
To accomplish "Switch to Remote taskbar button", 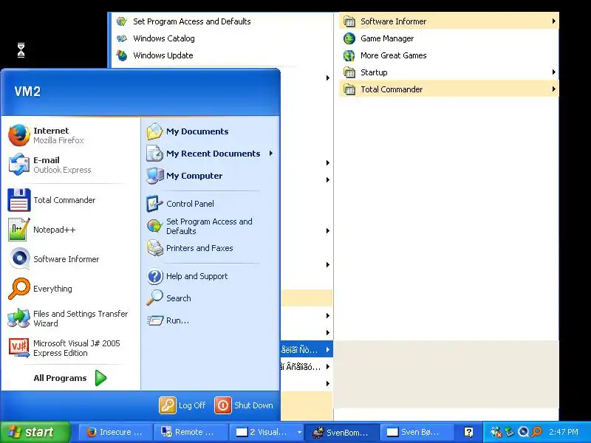I will pyautogui.click(x=190, y=432).
